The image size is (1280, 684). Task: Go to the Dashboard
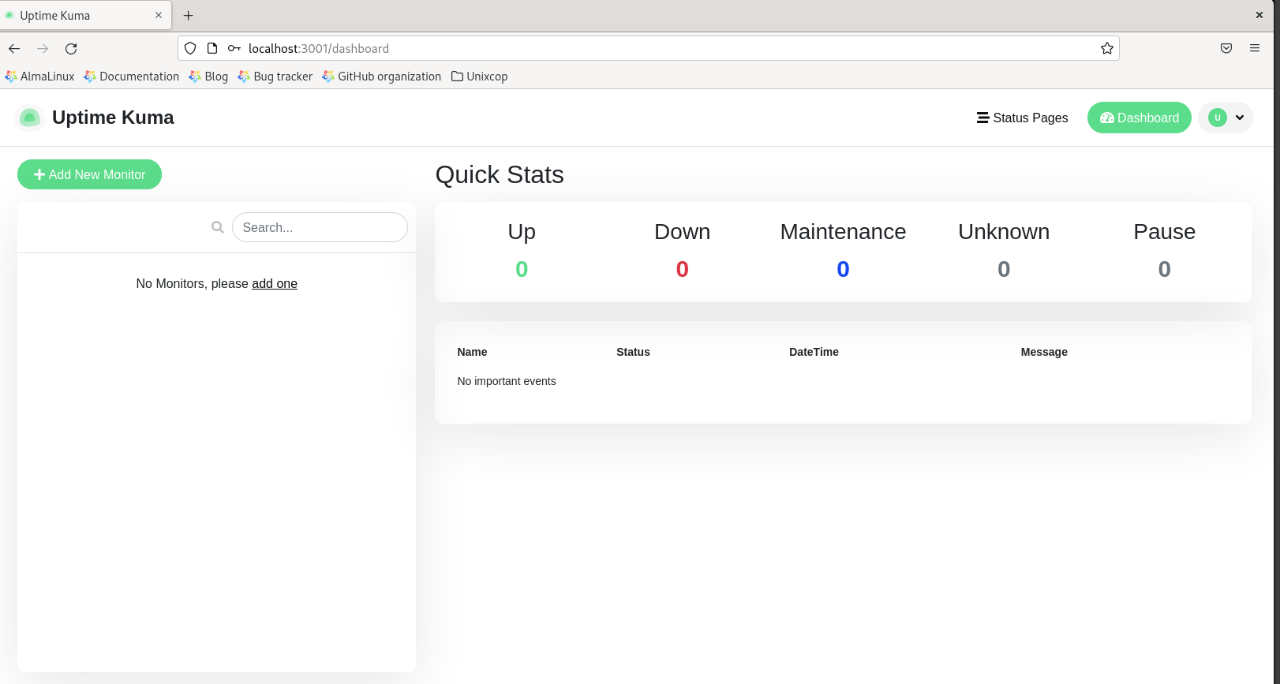click(1139, 118)
